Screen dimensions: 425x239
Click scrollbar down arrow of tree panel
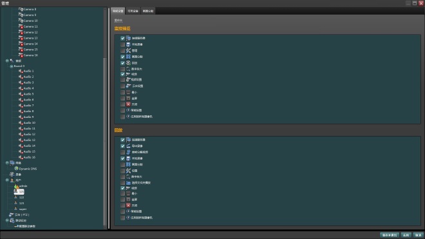(105, 227)
